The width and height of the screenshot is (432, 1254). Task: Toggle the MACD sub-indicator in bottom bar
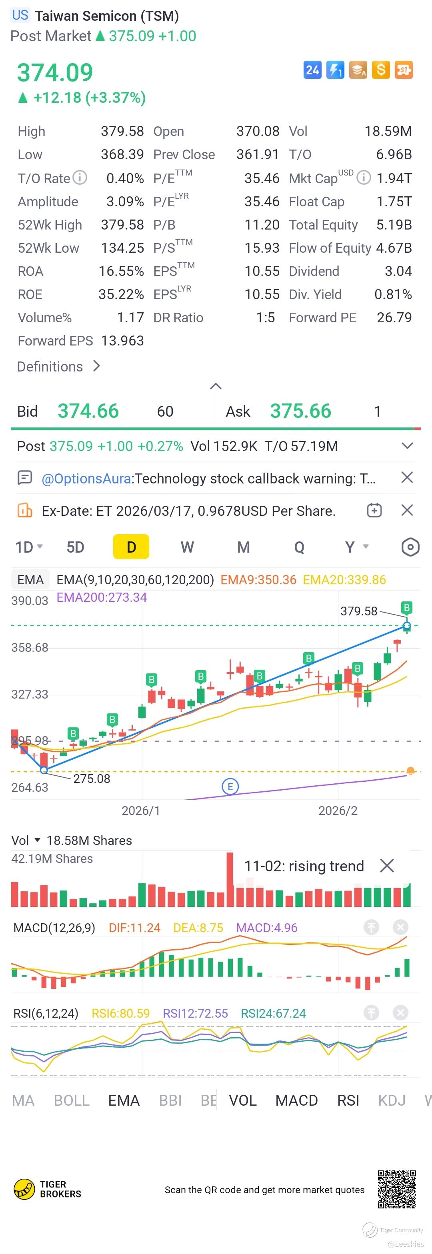[x=297, y=1100]
